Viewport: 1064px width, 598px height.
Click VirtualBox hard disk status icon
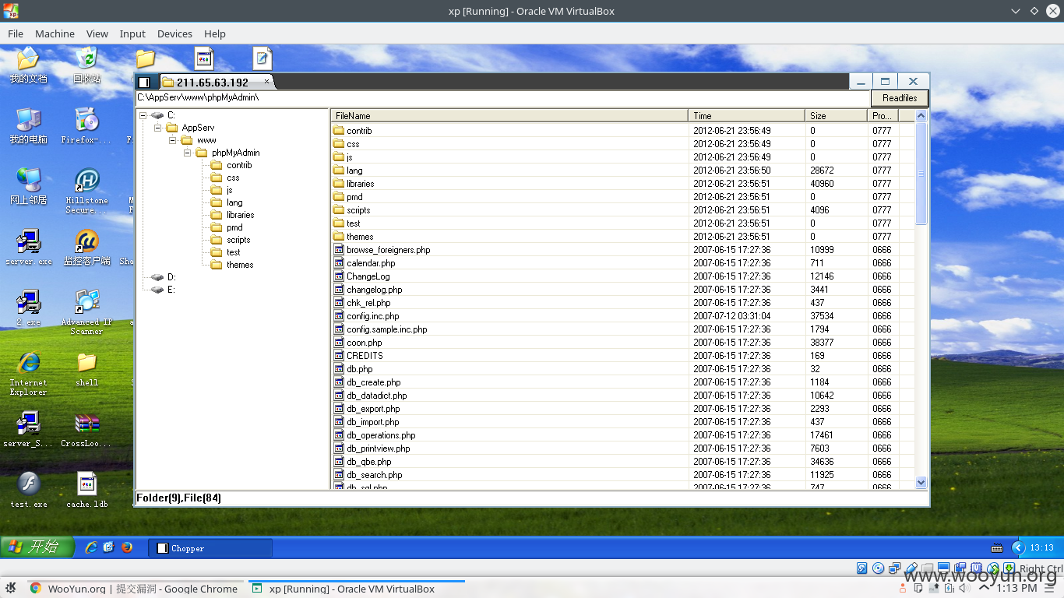click(x=862, y=568)
